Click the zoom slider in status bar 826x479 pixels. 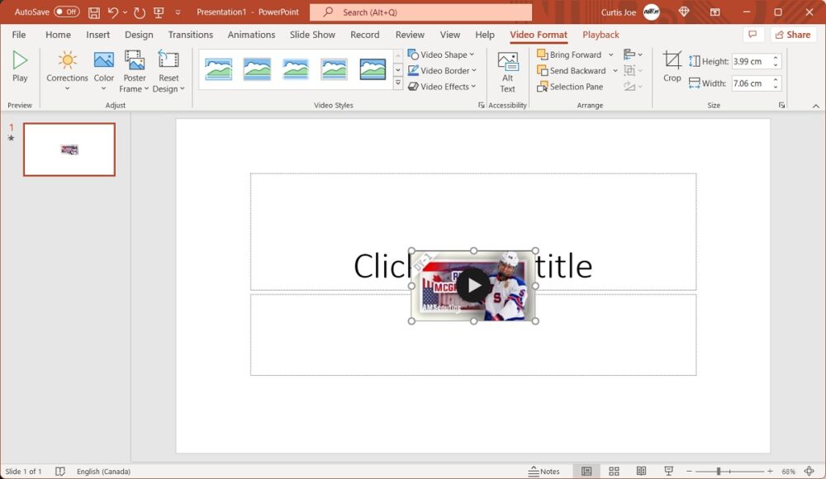point(719,472)
